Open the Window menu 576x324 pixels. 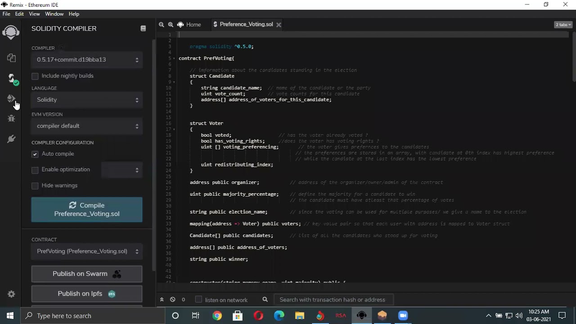54,14
